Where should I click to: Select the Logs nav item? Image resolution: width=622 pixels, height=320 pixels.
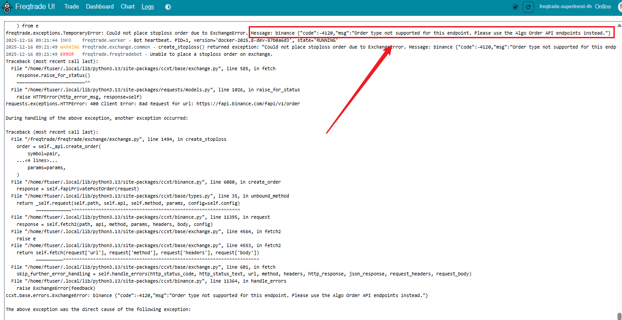tap(148, 7)
